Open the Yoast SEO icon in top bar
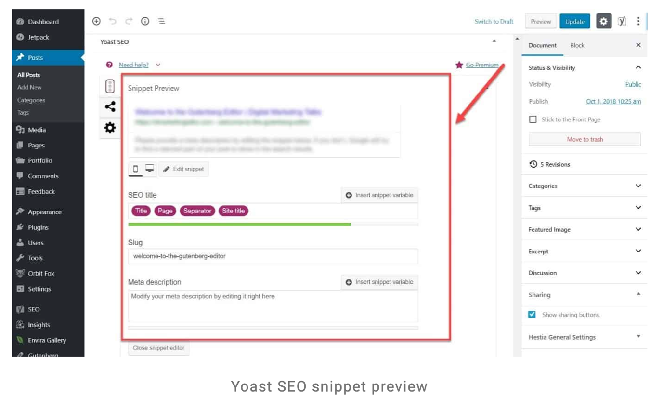The width and height of the screenshot is (663, 398). click(x=622, y=21)
